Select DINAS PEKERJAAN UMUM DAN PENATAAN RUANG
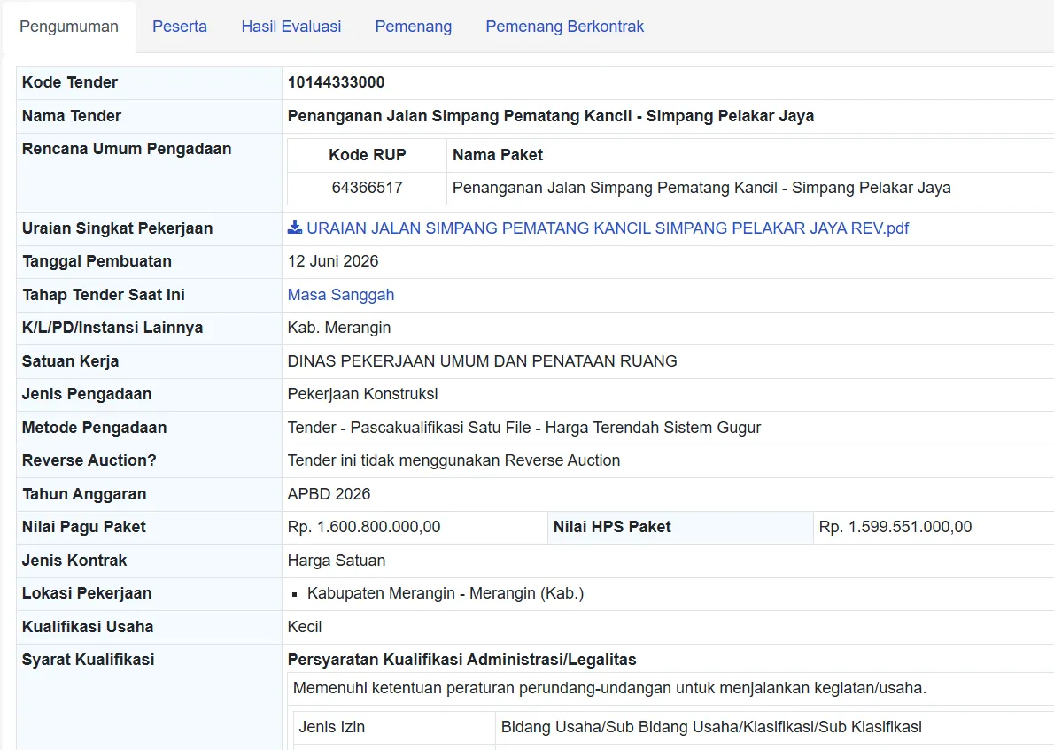Image resolution: width=1054 pixels, height=750 pixels. click(482, 361)
